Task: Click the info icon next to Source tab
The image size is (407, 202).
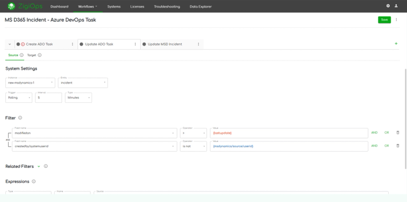Action: pos(21,55)
